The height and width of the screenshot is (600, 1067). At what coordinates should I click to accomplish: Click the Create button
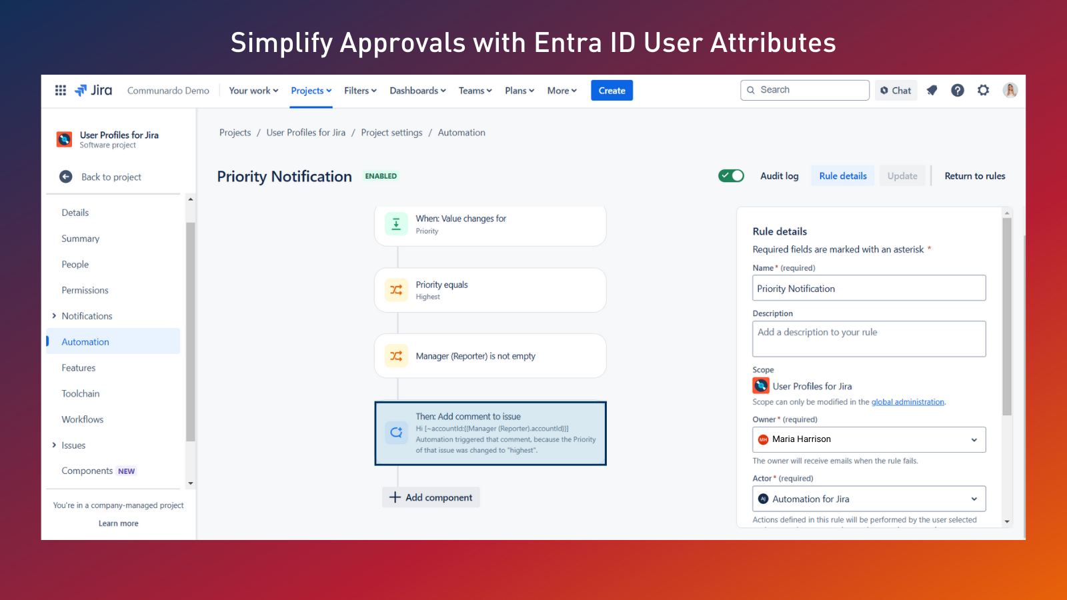[x=612, y=91]
